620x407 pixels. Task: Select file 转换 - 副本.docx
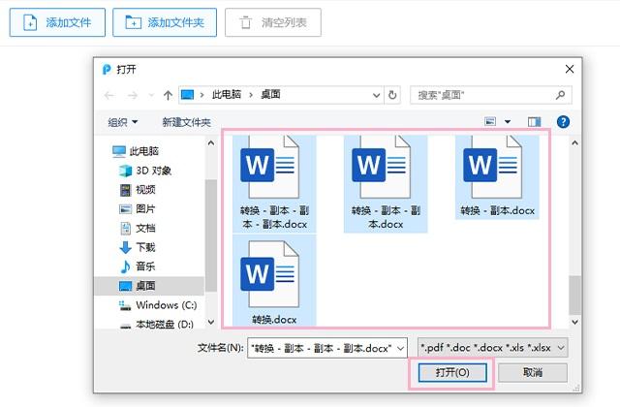[x=497, y=176]
